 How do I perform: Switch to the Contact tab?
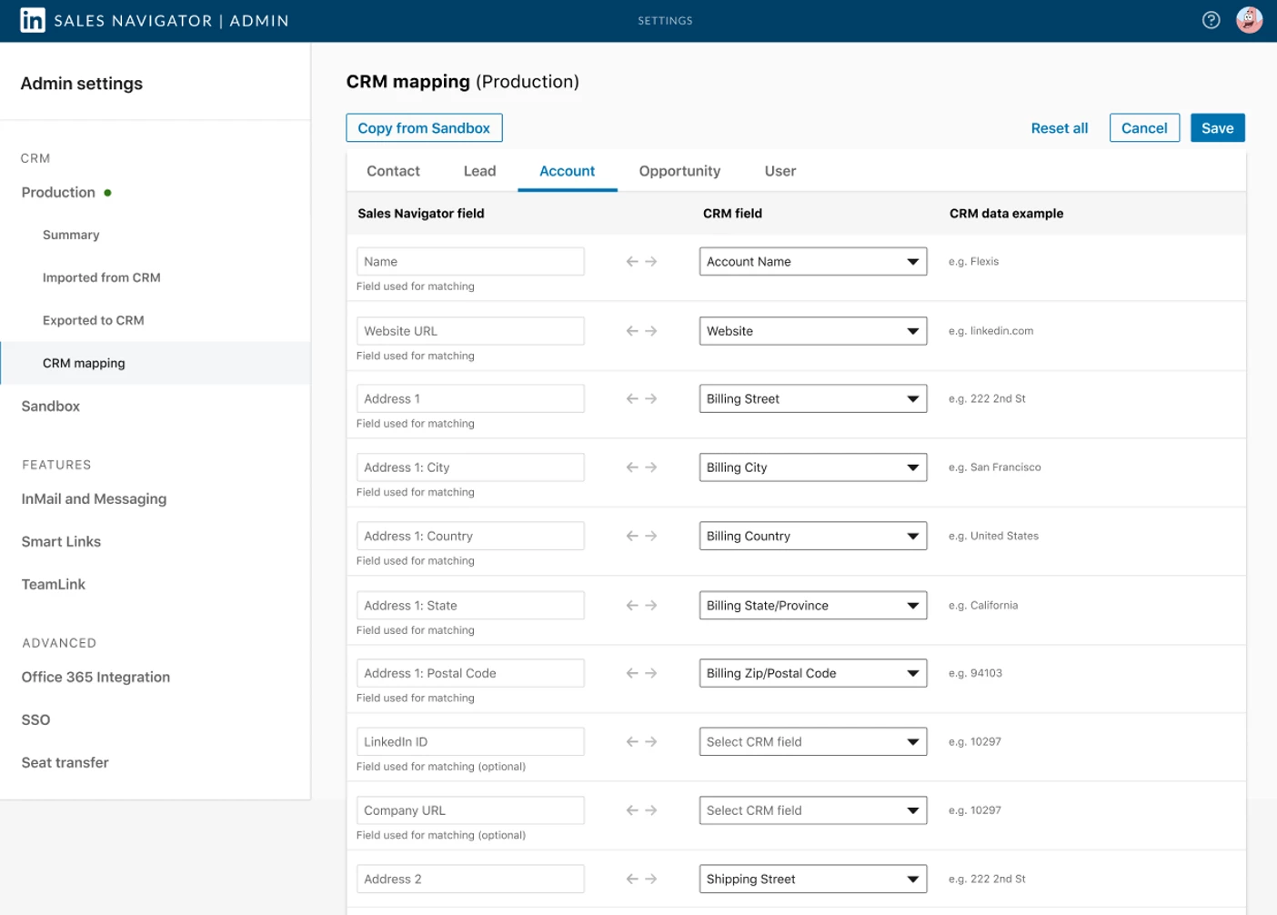tap(393, 171)
